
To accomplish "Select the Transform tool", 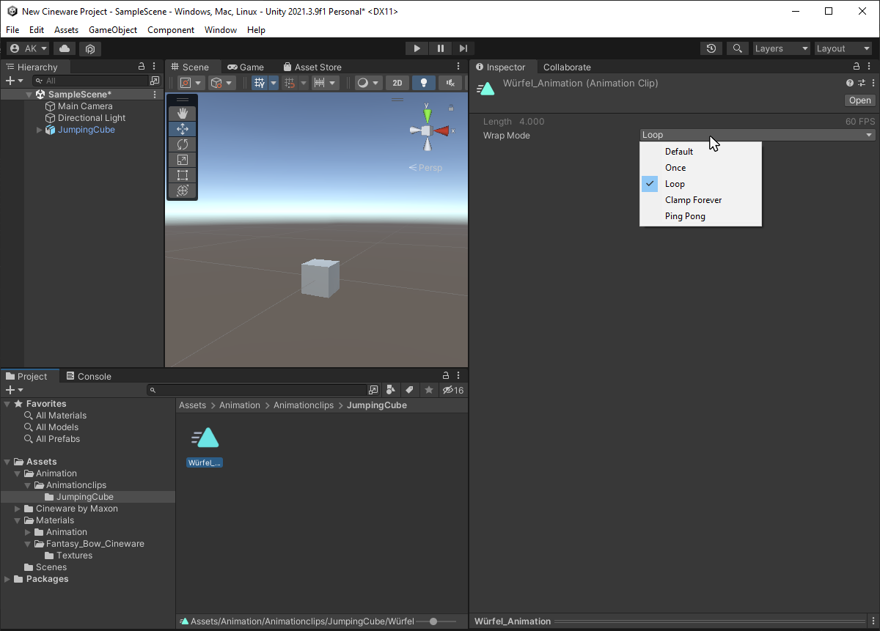I will (183, 191).
